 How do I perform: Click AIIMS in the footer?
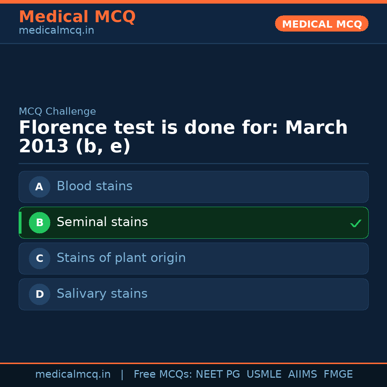302,374
